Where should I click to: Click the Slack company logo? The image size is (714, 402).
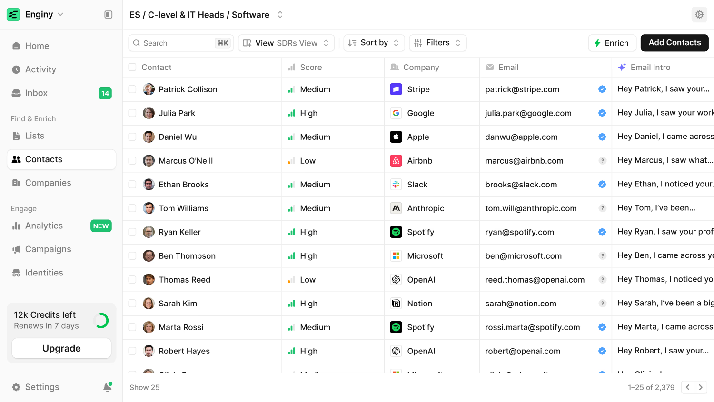coord(396,185)
